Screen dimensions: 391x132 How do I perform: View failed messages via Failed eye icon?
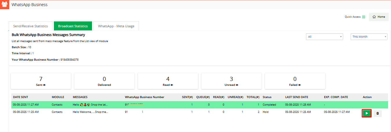299,85
